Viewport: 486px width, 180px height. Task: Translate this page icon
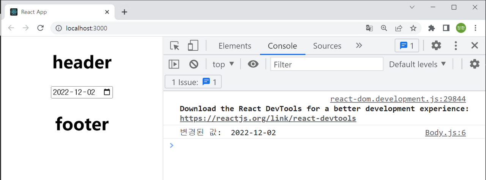(369, 28)
